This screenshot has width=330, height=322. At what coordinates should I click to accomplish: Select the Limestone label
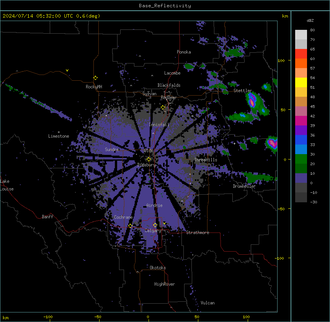tap(59, 136)
